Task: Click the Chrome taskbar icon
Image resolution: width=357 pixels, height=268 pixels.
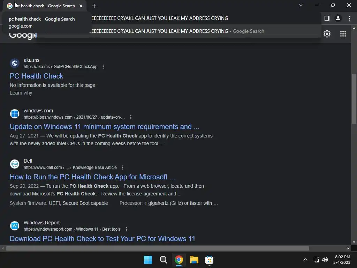Action: click(x=179, y=260)
